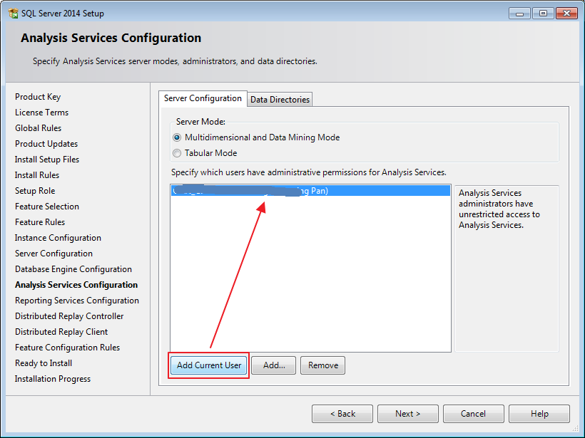Click Instance Configuration step
Viewport: 585px width, 438px height.
[58, 238]
